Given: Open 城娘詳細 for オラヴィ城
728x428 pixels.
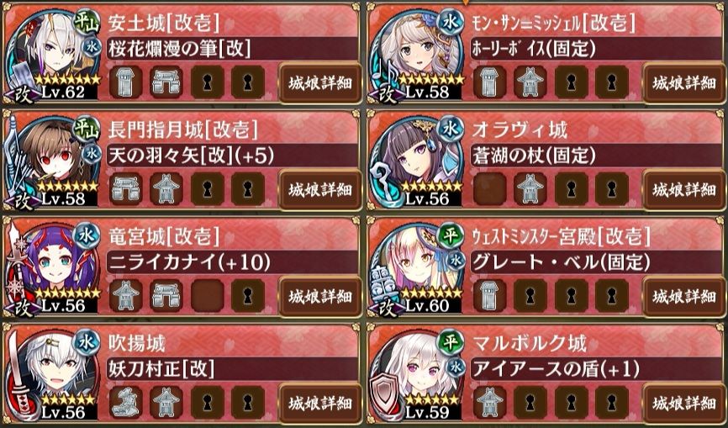Looking at the screenshot, I should pyautogui.click(x=684, y=189).
